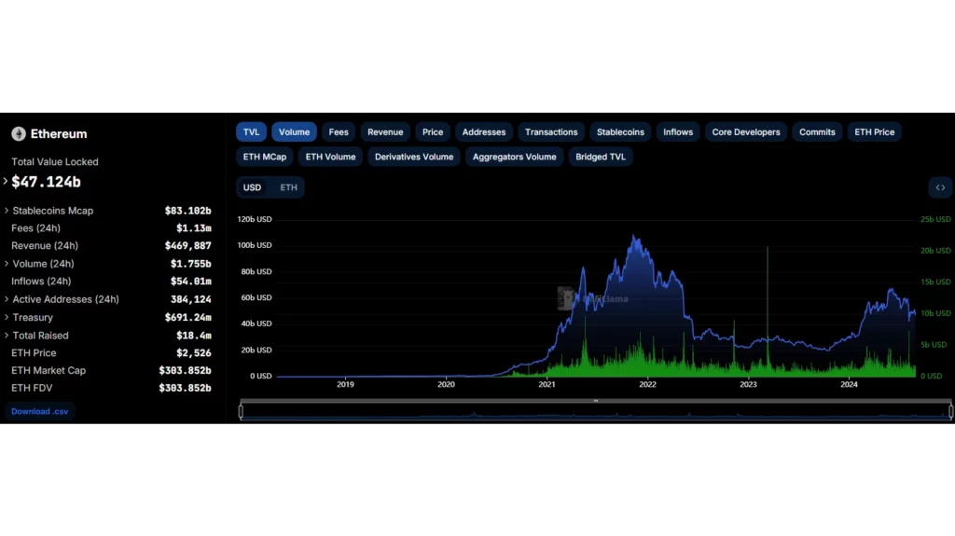Click the $1.755b volume value

pyautogui.click(x=190, y=264)
